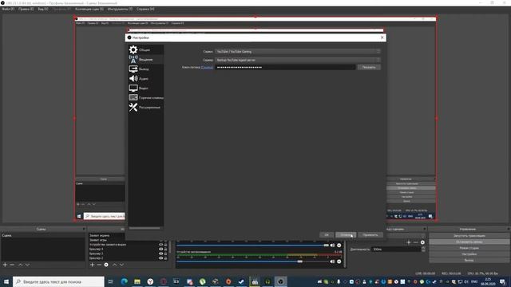Open the Справка menu
This screenshot has height=287, width=511.
point(145,9)
